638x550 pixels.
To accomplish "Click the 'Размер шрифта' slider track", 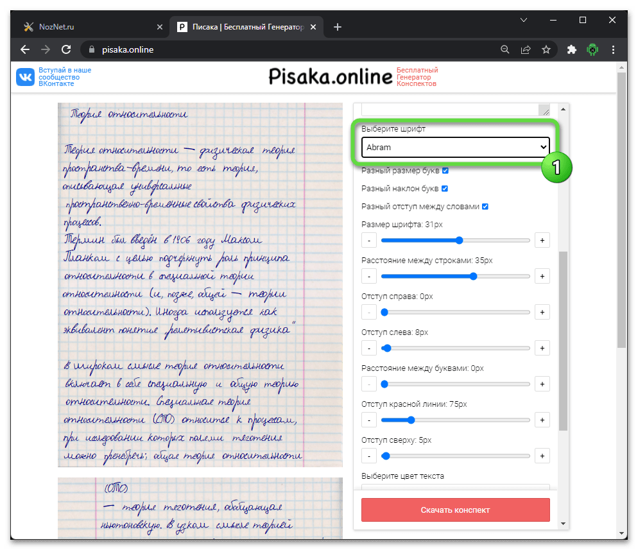I will [x=455, y=241].
